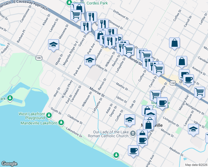Open the school marker near Our Lady church

click(130, 120)
